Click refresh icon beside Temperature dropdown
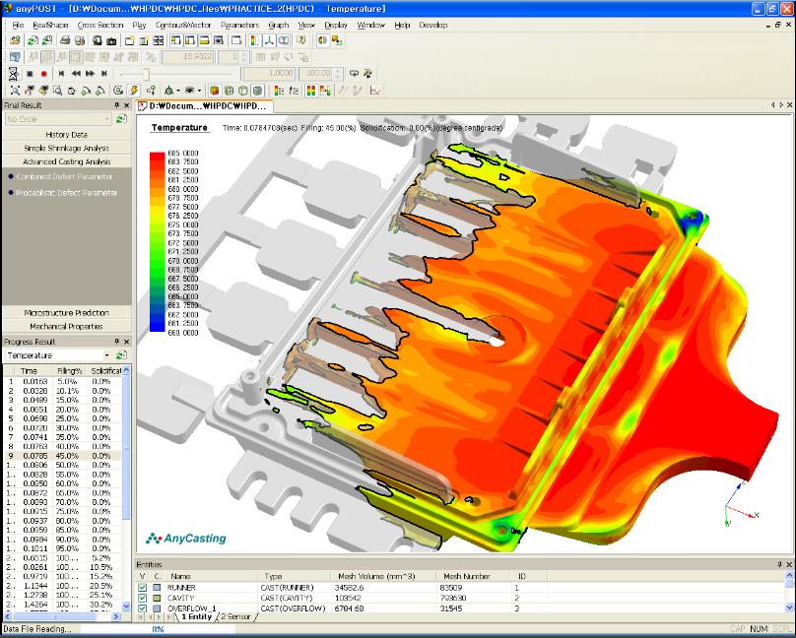Image resolution: width=796 pixels, height=638 pixels. pyautogui.click(x=121, y=355)
